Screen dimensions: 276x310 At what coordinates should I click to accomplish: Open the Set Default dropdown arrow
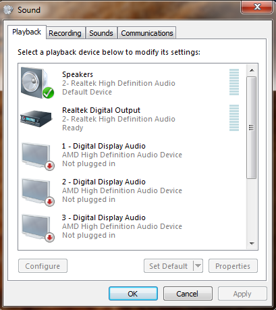[x=198, y=266]
